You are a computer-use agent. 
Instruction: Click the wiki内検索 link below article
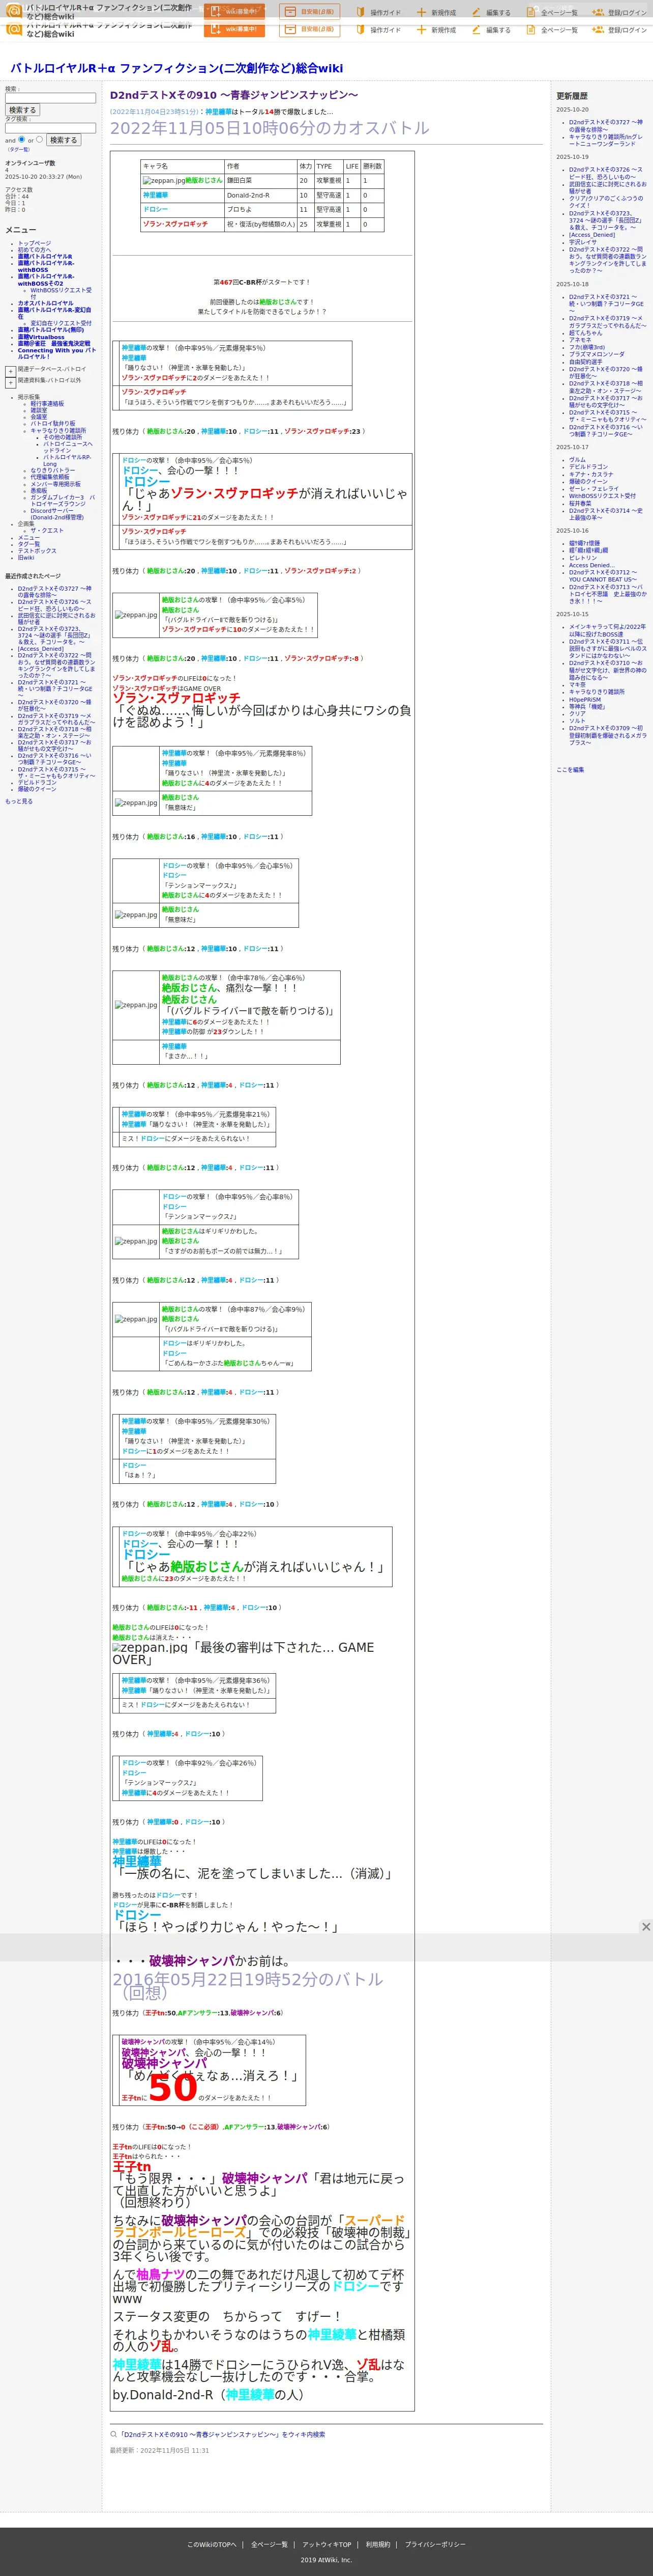point(222,2434)
